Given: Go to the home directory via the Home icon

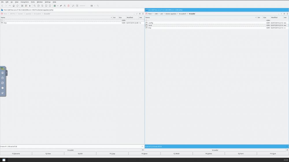Looking at the screenshot, I should pyautogui.click(x=14, y=6).
